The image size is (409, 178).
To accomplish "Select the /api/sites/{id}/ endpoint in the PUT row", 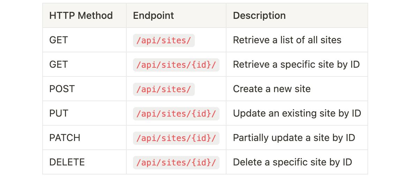I will coord(176,114).
